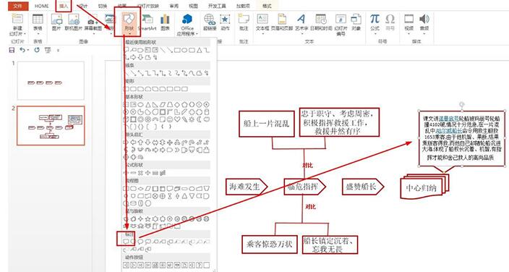Switch to the 切换 transitions tab
This screenshot has width=509, height=272.
click(x=103, y=6)
